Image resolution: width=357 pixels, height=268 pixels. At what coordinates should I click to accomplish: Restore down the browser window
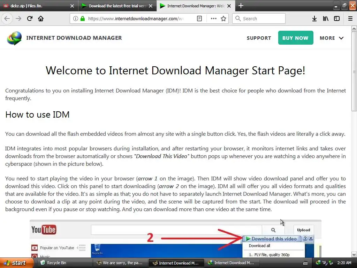click(344, 6)
